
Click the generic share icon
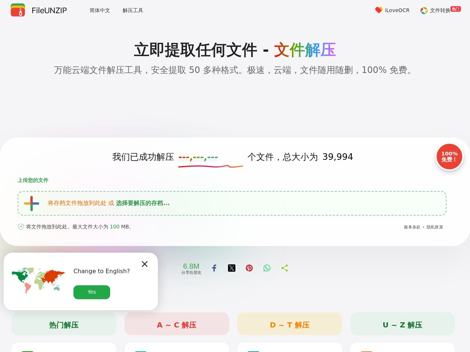[285, 268]
